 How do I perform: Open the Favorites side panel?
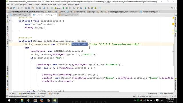(7, 85)
